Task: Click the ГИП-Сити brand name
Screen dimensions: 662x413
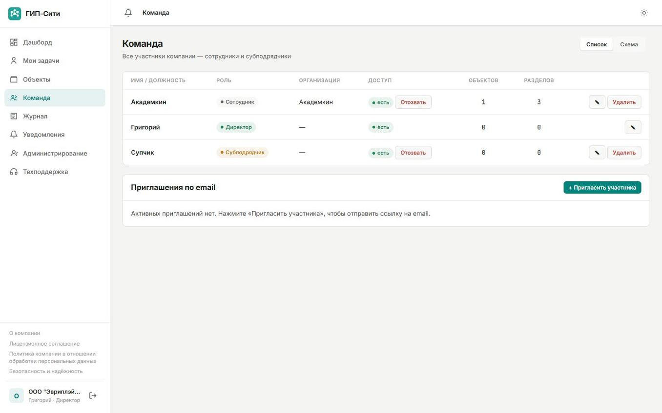Action: click(43, 14)
